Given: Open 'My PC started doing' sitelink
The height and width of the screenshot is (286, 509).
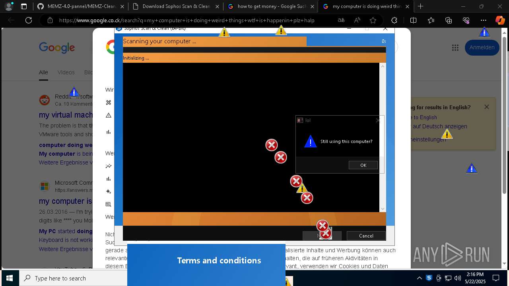Looking at the screenshot, I should [66, 231].
